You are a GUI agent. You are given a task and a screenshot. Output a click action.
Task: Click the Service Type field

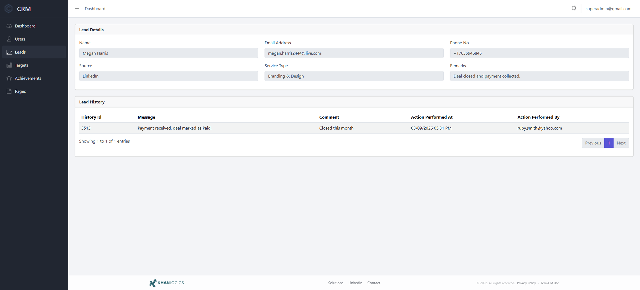354,76
